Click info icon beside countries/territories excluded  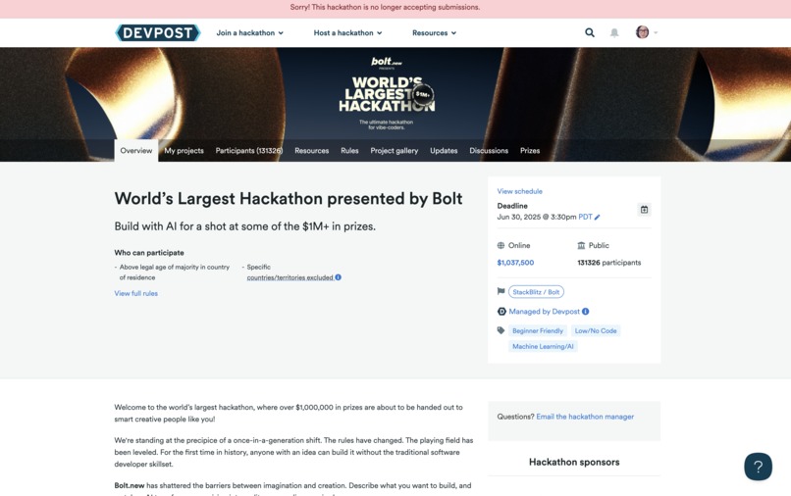point(338,277)
